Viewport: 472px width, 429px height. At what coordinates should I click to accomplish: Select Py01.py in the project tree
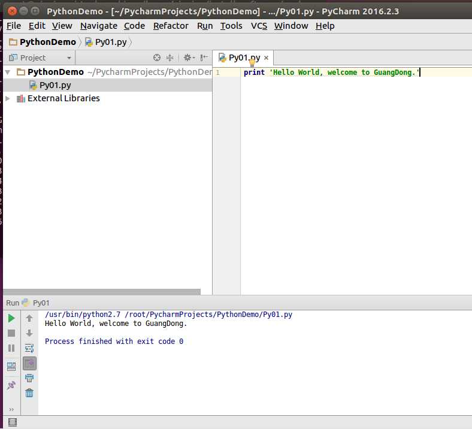tap(55, 85)
